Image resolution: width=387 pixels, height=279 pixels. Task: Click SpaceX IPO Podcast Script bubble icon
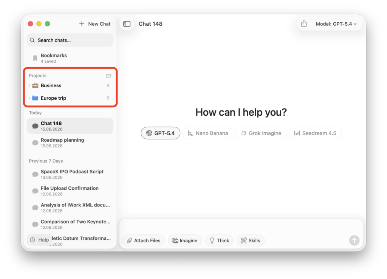click(x=35, y=174)
